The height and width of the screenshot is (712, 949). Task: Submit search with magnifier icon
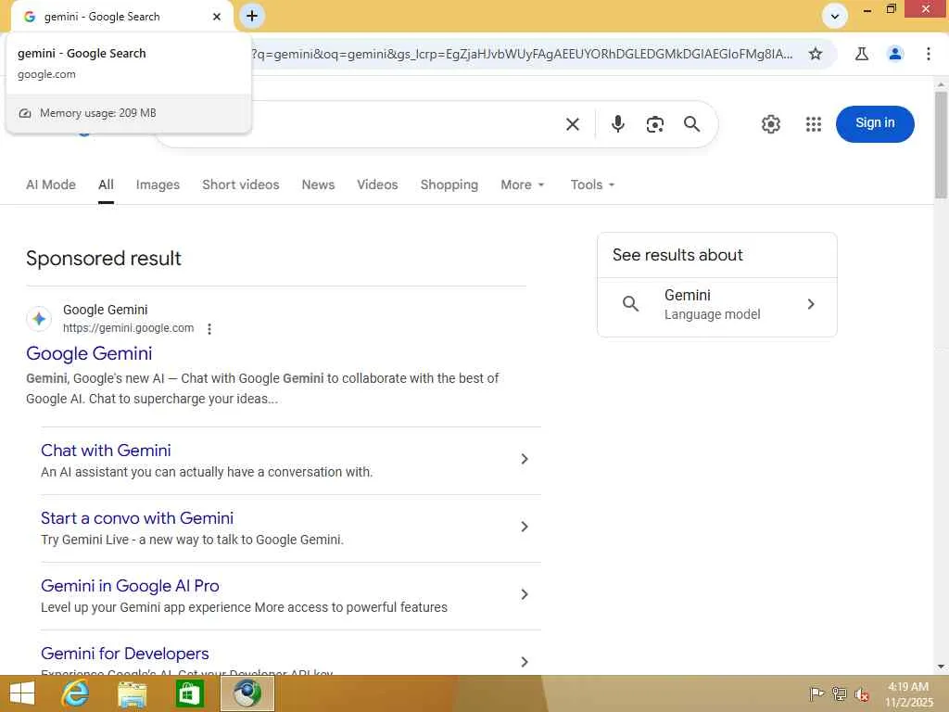coord(691,124)
